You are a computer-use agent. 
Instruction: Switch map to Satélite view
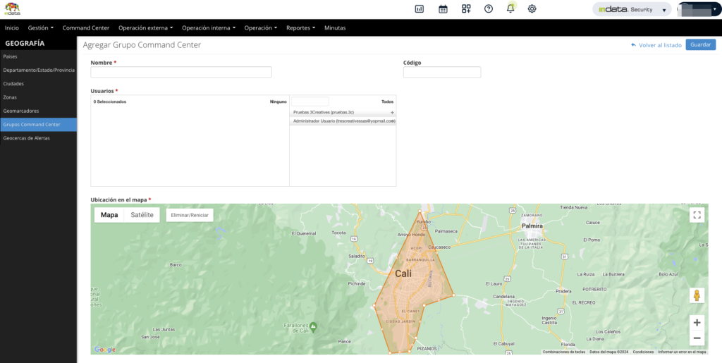point(142,215)
